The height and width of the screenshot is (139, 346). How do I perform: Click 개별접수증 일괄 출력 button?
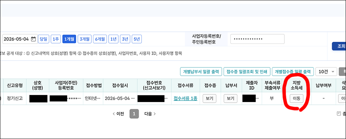(x=293, y=72)
